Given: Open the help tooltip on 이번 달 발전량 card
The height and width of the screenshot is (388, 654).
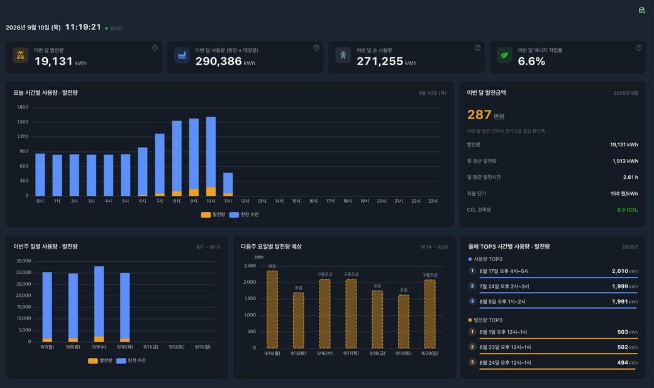Looking at the screenshot, I should (155, 48).
